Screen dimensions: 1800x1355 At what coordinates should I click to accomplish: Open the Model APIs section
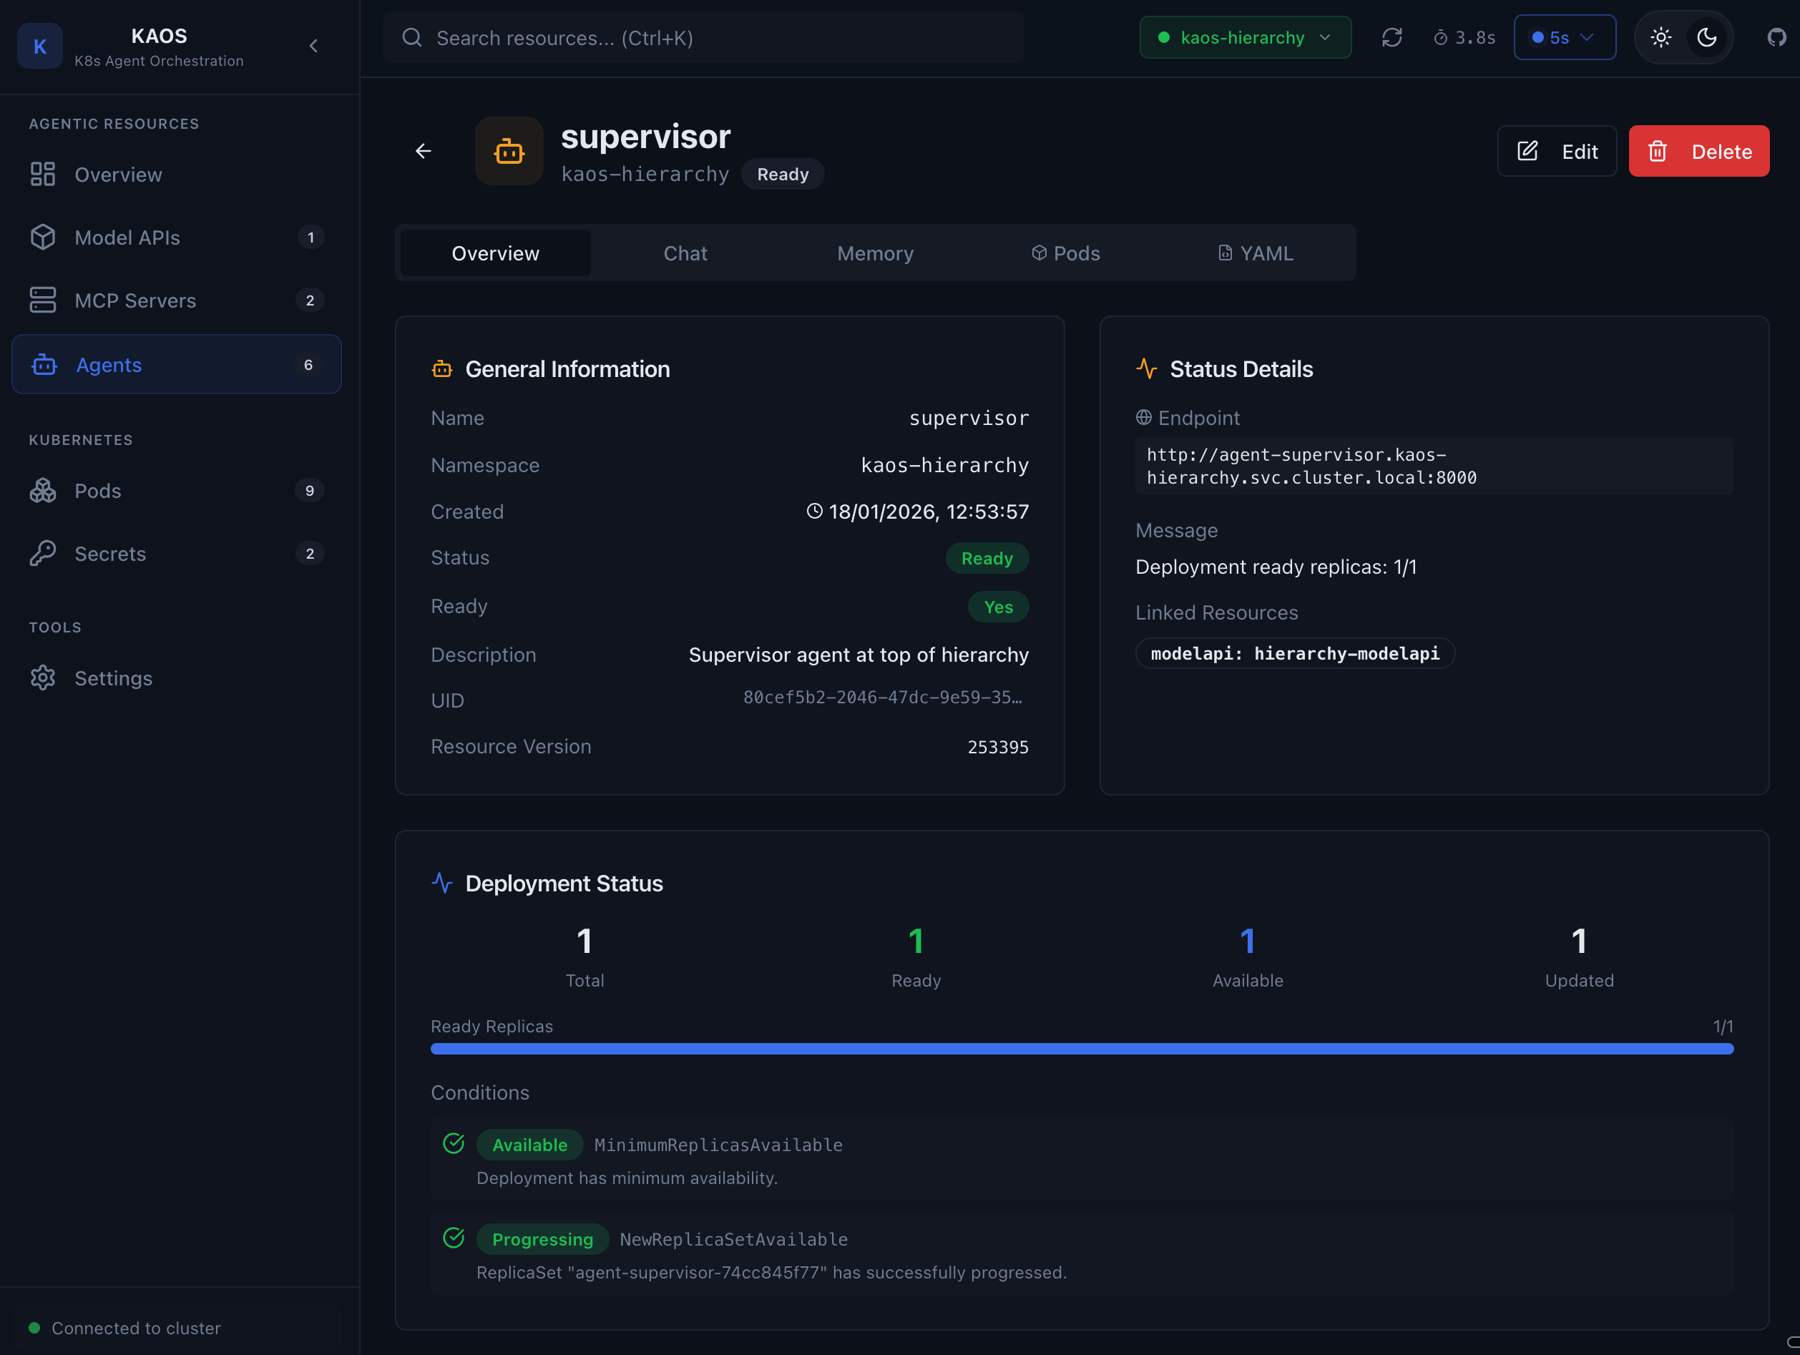tap(127, 237)
